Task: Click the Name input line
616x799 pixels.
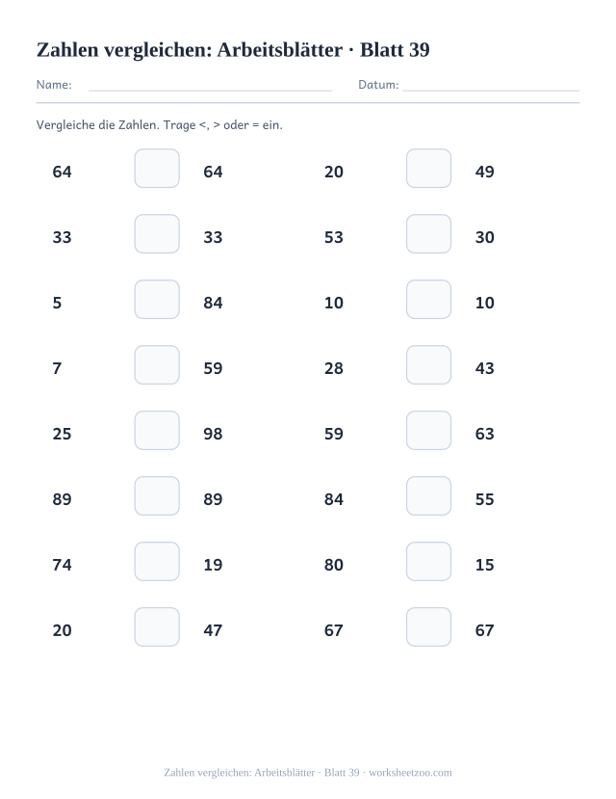Action: point(210,90)
